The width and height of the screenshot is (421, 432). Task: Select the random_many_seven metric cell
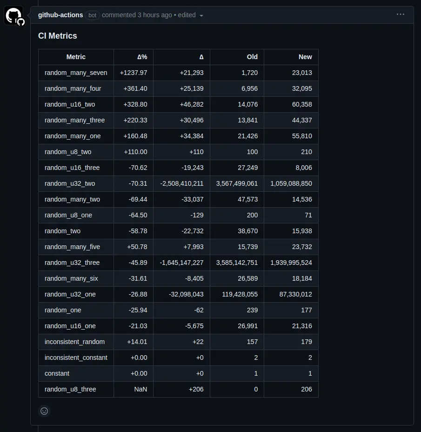pos(76,73)
